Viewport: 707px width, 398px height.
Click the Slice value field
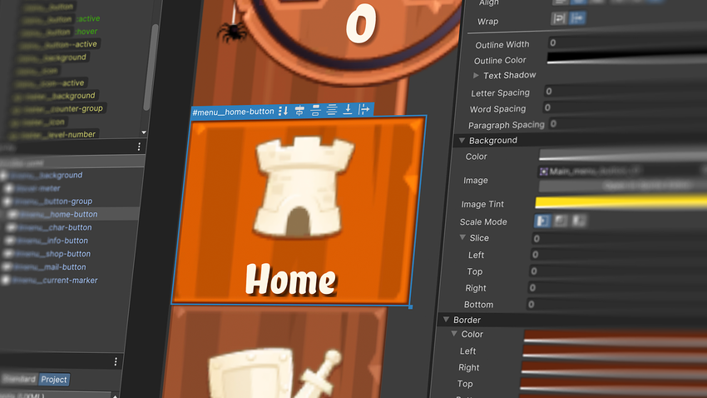(x=619, y=238)
